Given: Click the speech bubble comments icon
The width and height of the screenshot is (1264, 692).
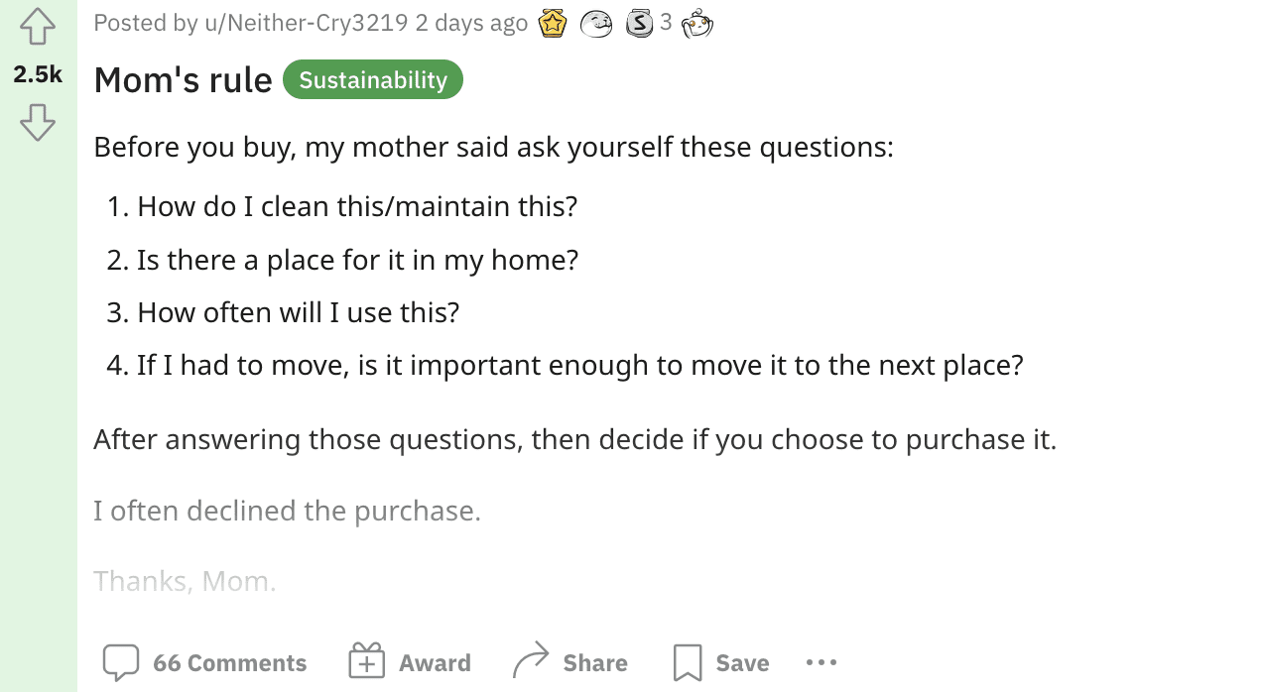Looking at the screenshot, I should [x=121, y=662].
